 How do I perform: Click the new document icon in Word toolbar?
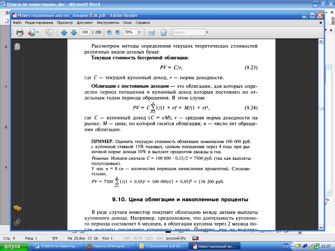tap(7, 21)
